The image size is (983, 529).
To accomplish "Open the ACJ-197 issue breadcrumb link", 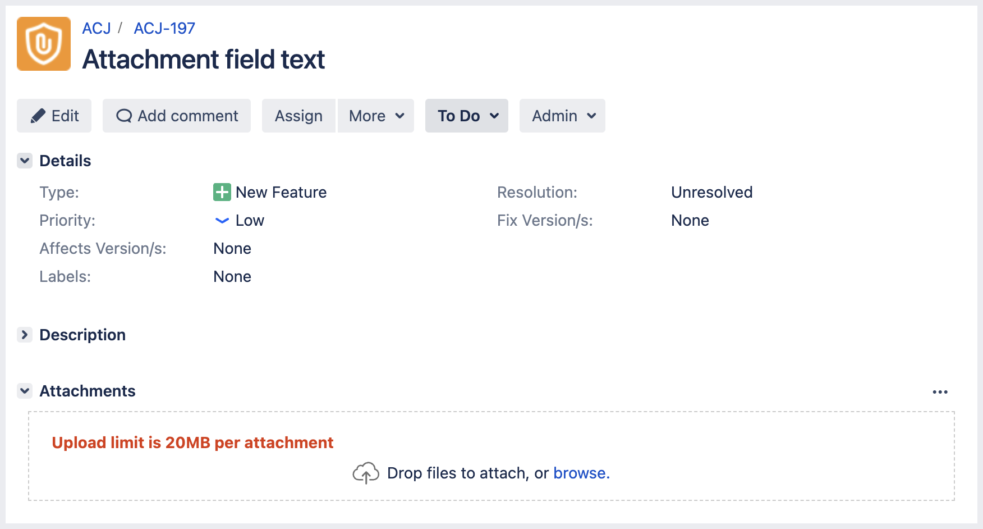I will tap(164, 28).
